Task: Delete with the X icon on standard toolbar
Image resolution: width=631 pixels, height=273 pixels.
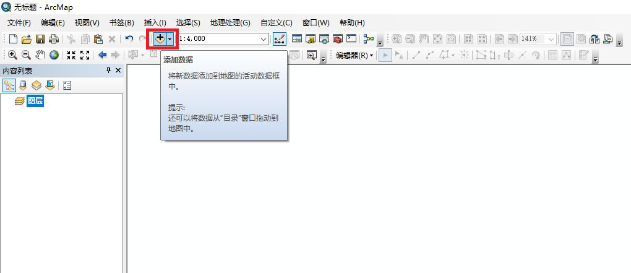Action: pyautogui.click(x=112, y=39)
